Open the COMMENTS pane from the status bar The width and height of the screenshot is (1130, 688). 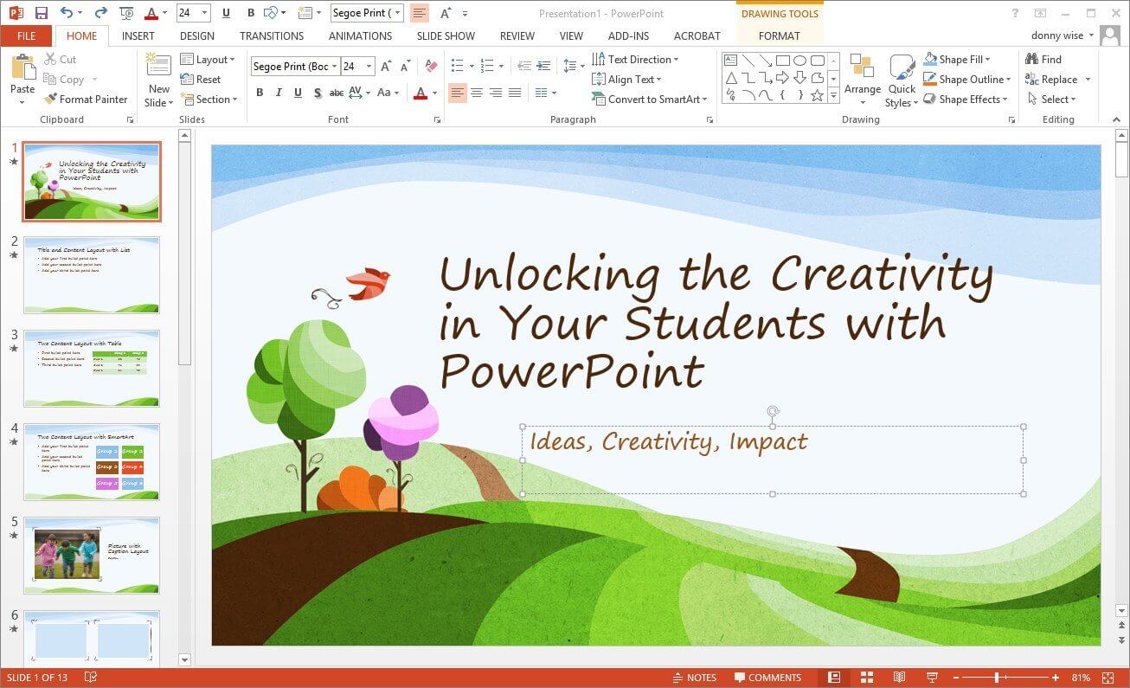click(x=767, y=678)
